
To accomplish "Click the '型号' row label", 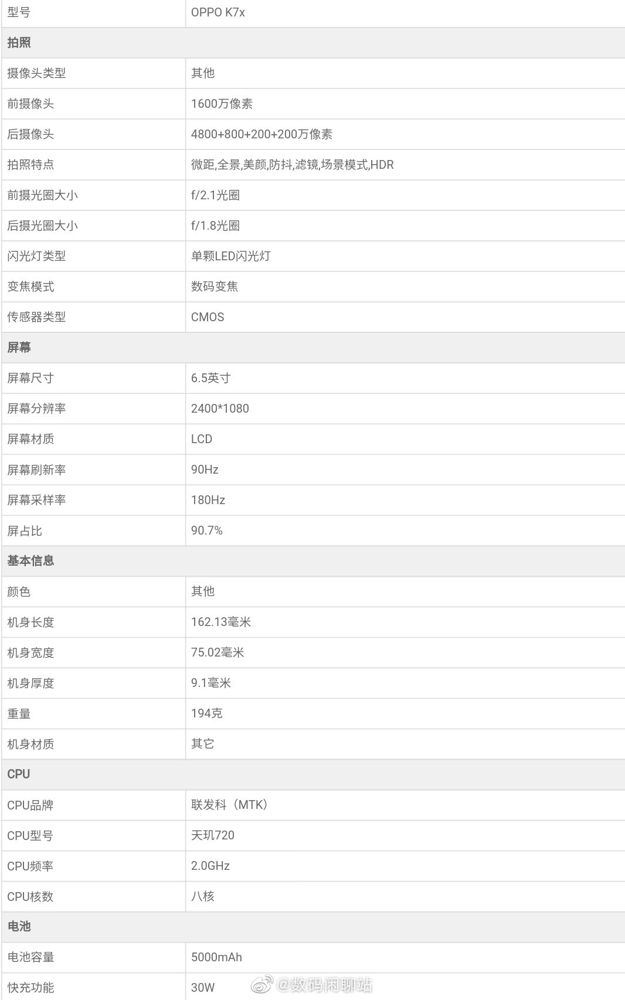I will coord(19,12).
